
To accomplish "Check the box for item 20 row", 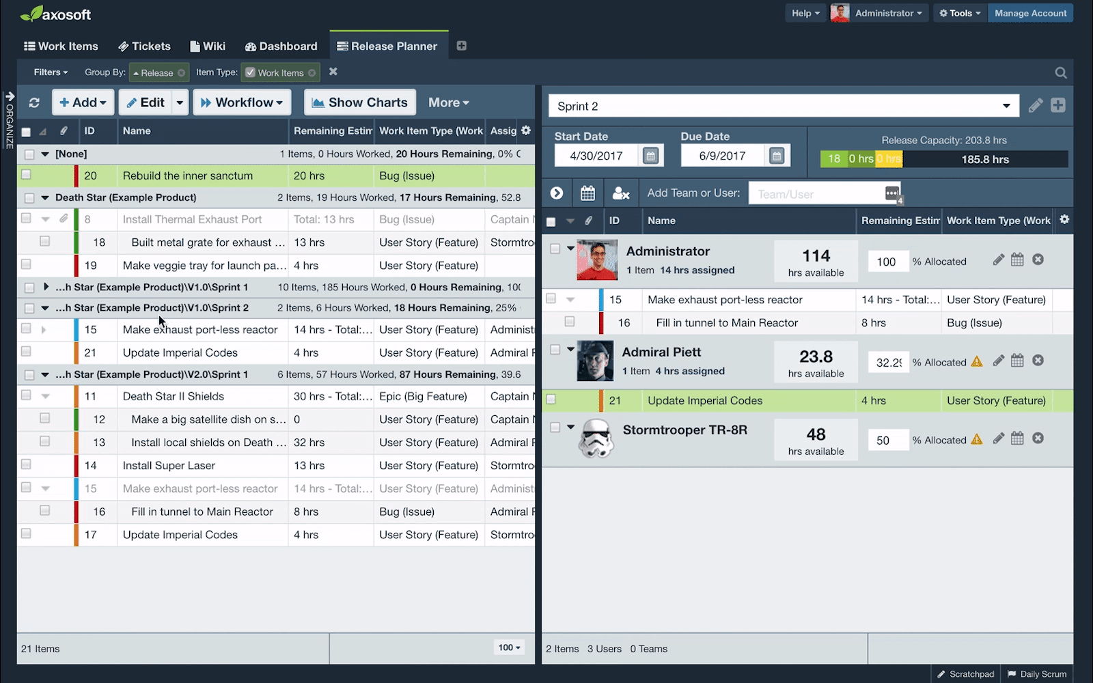I will (26, 175).
